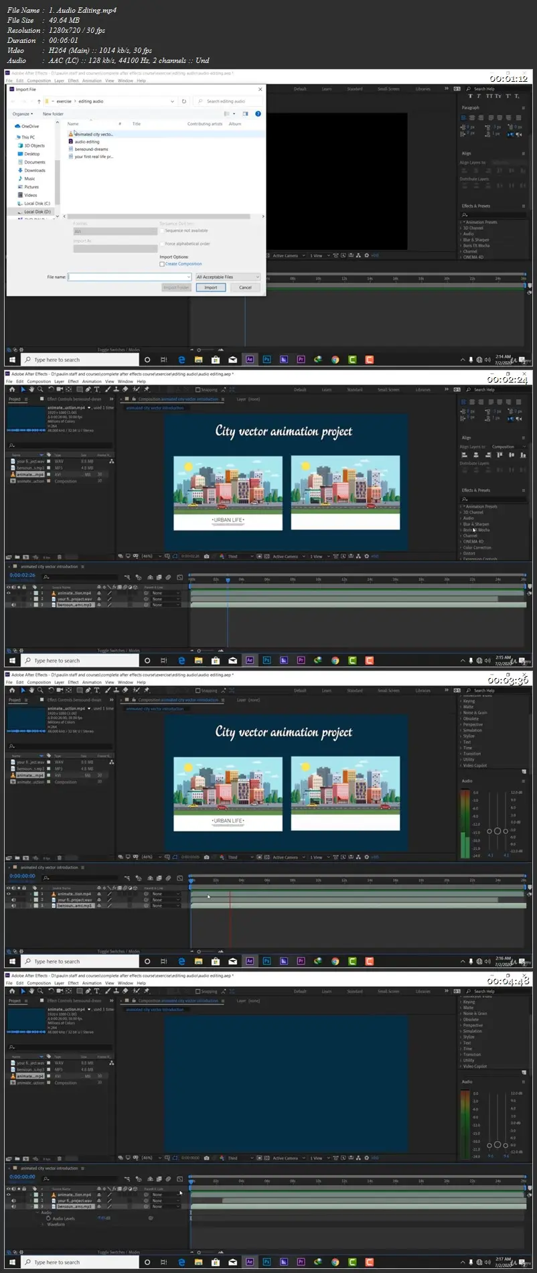In the 00:02:24 frame, open the Effect menu
The height and width of the screenshot is (1273, 537).
pos(73,381)
